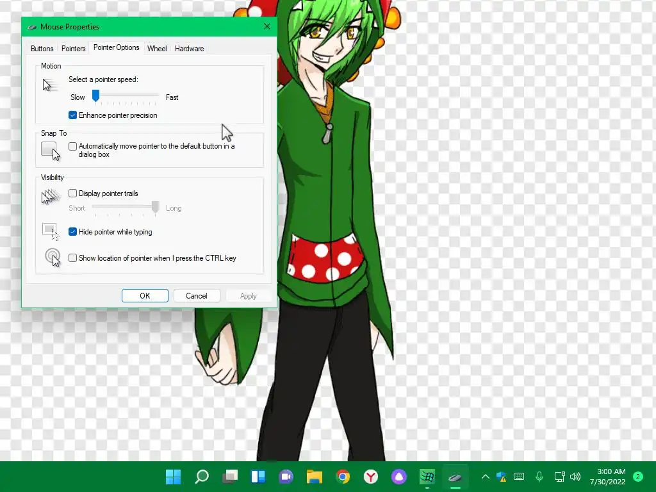Toggle Hide pointer while typing
This screenshot has height=492, width=656.
point(73,232)
